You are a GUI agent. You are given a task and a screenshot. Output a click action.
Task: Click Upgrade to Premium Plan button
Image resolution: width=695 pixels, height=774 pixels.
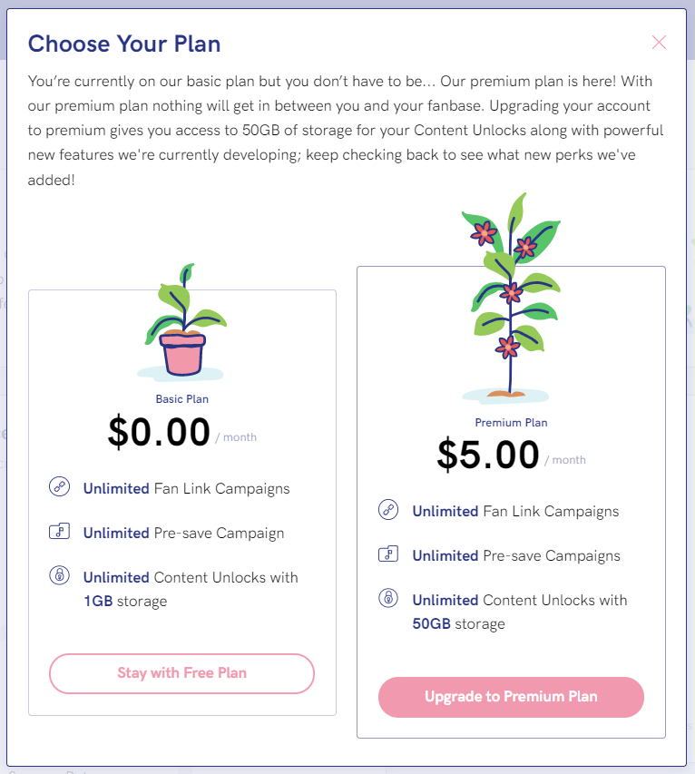click(511, 697)
